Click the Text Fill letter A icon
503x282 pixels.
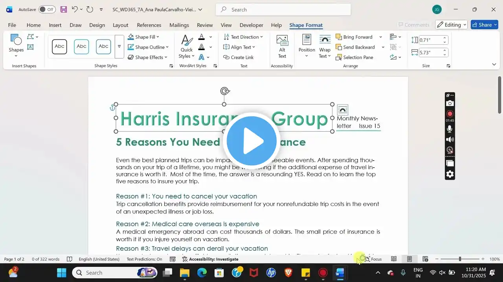click(x=202, y=37)
